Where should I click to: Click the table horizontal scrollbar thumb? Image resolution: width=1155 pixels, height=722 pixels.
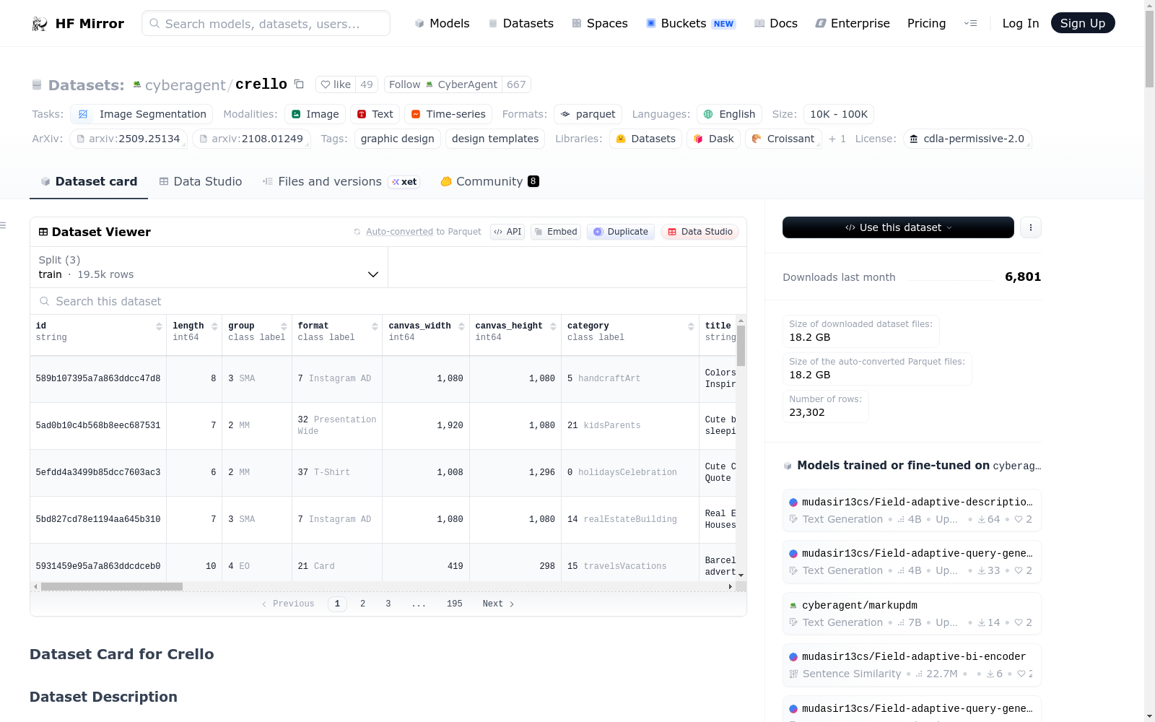pos(112,587)
